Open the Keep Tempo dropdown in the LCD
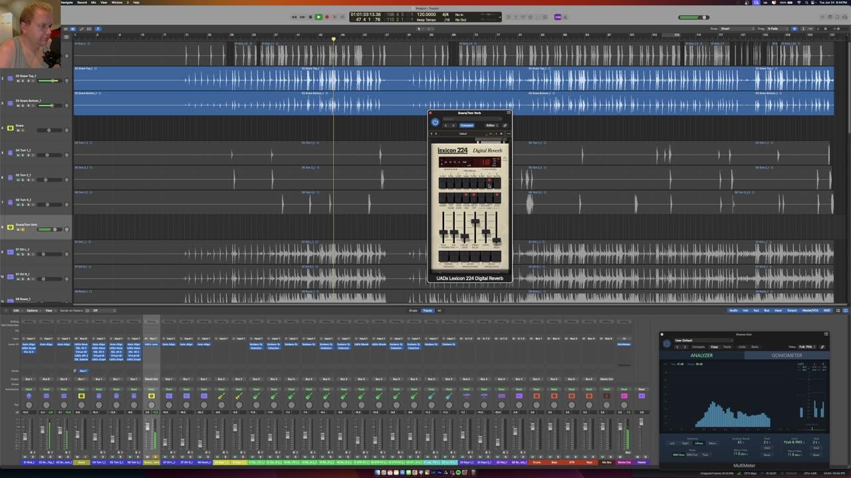This screenshot has height=478, width=851. 426,20
